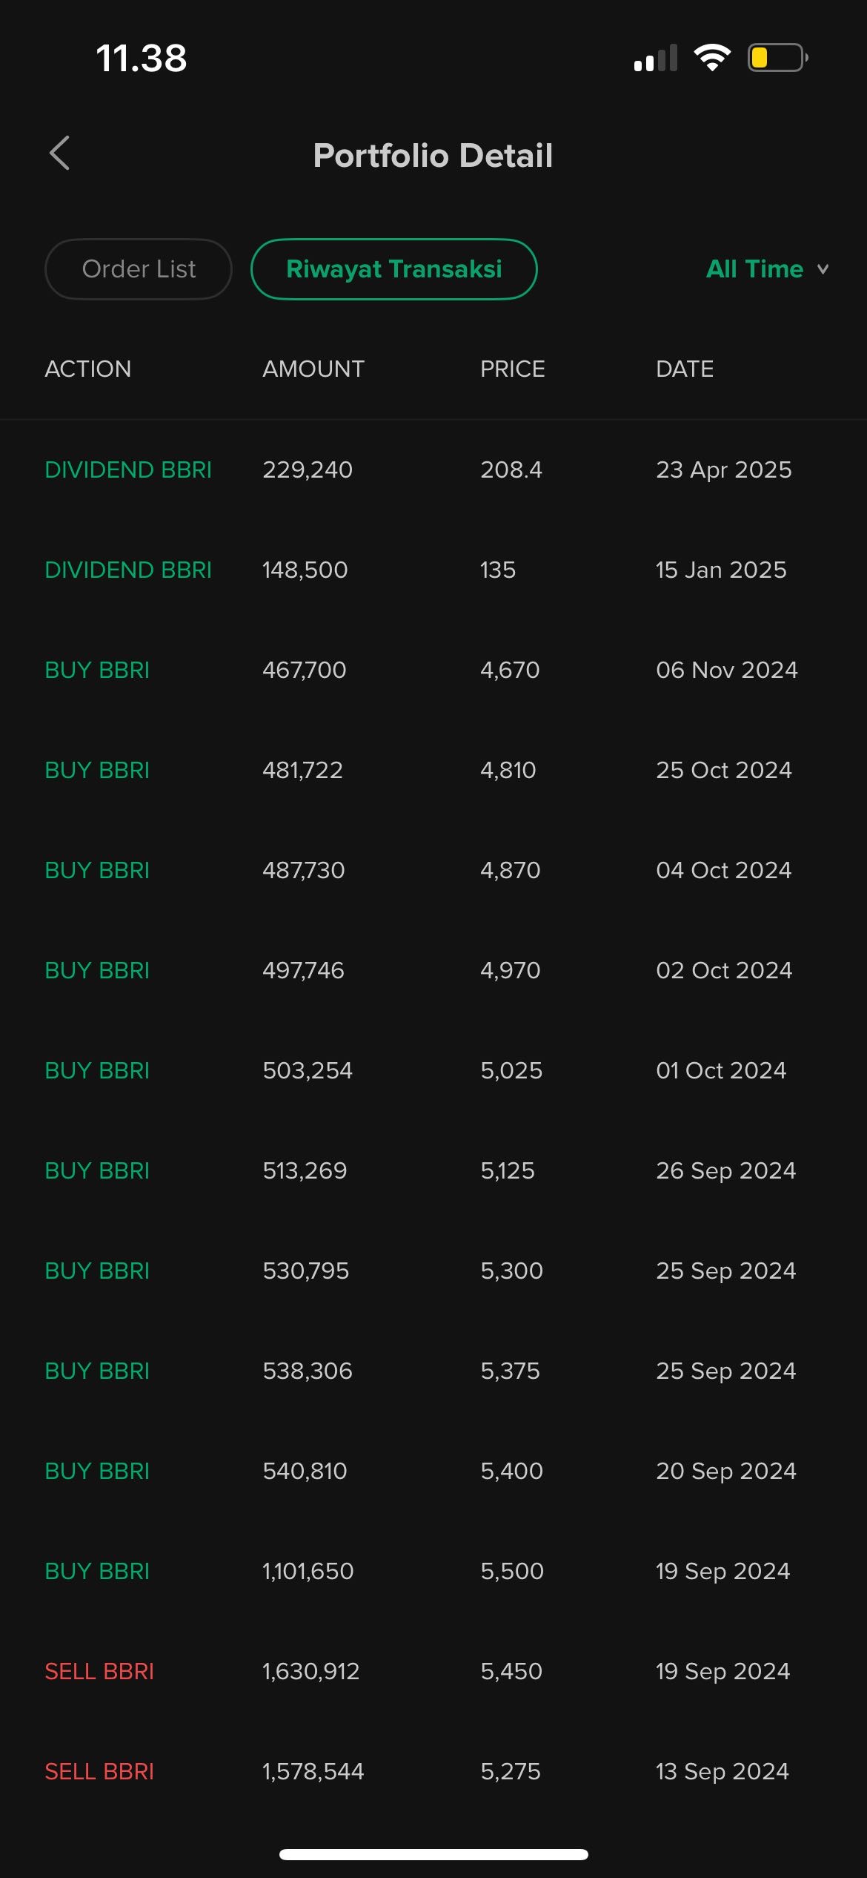Tap the cellular signal bars icon

tap(656, 59)
